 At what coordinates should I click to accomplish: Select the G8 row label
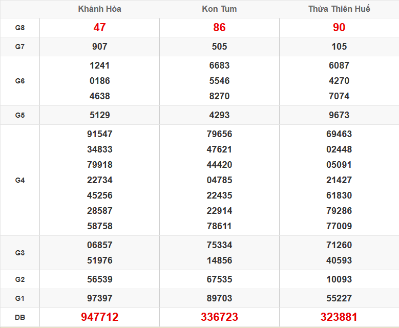(x=20, y=28)
